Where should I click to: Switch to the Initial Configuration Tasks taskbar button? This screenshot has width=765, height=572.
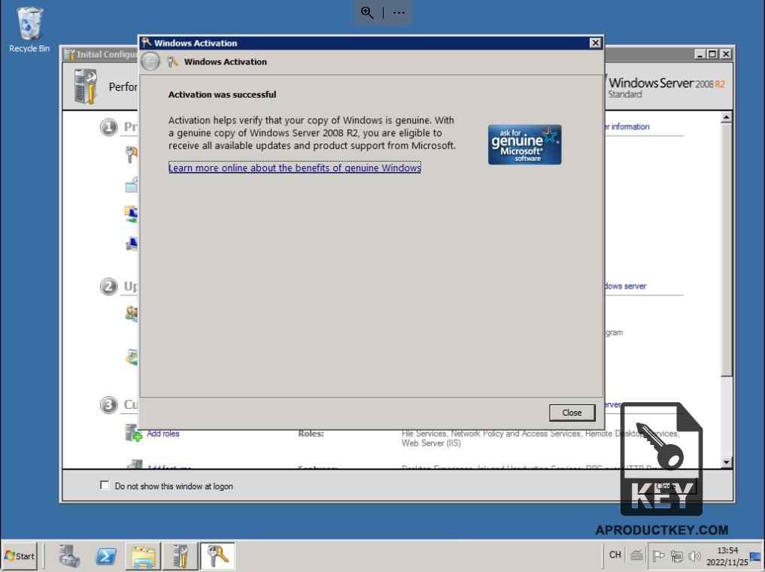click(x=180, y=556)
